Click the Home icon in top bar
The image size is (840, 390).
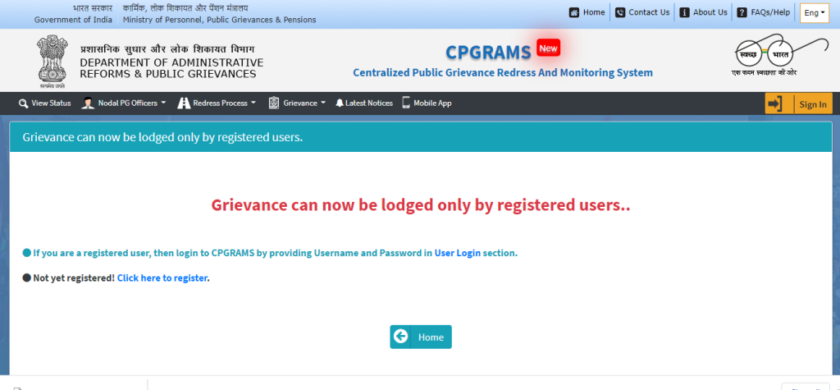pyautogui.click(x=573, y=12)
